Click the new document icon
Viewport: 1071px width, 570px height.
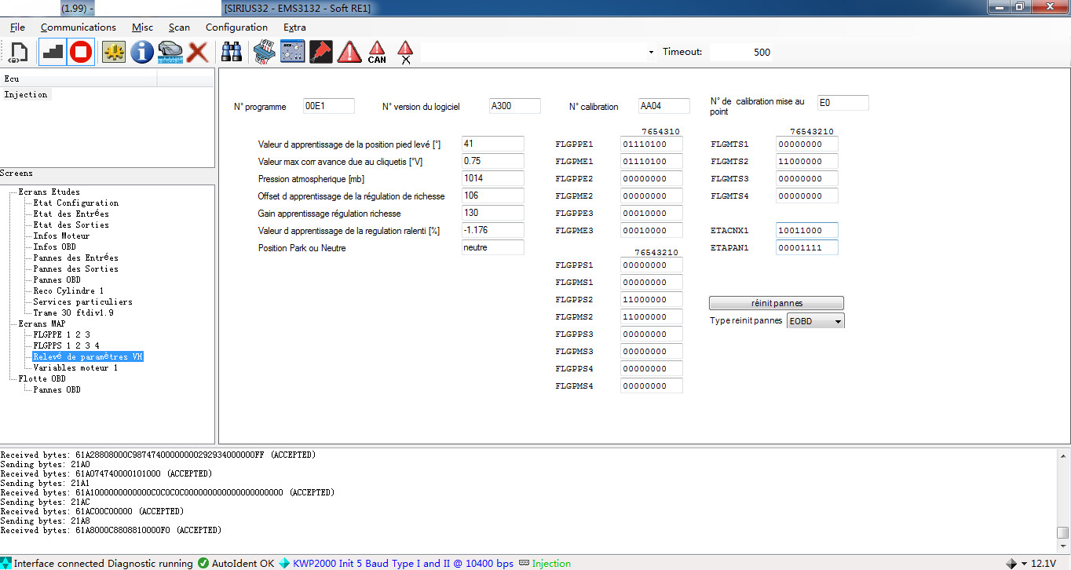click(x=20, y=52)
